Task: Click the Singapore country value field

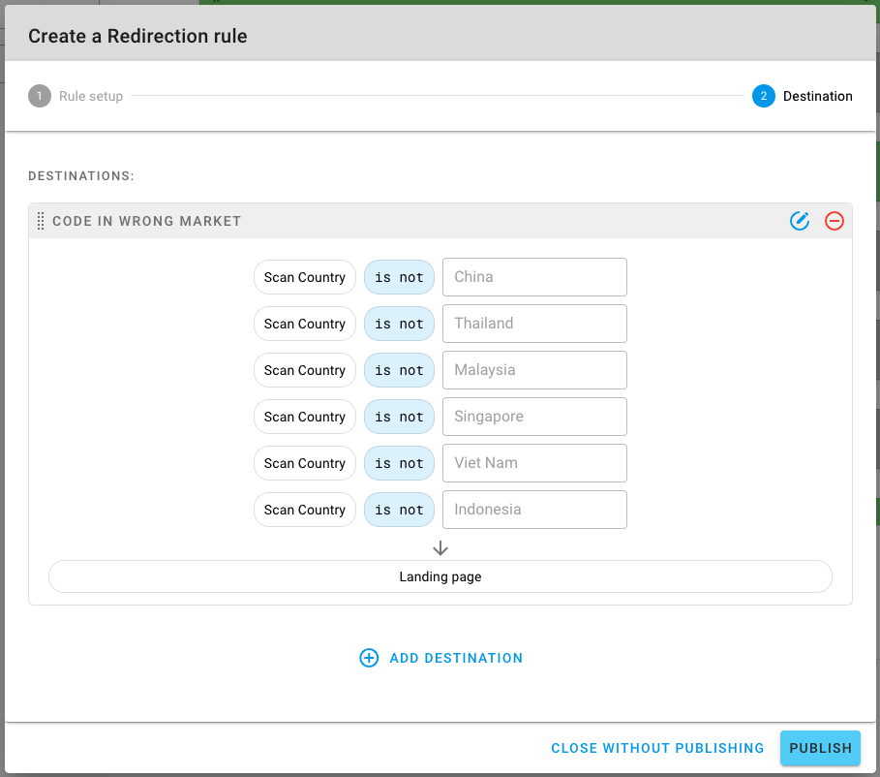Action: coord(534,417)
